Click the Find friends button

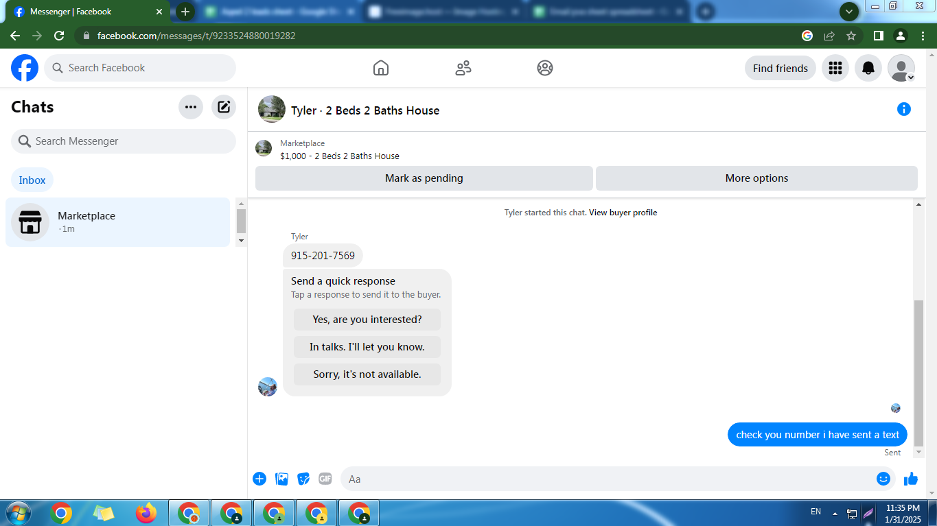tap(780, 68)
